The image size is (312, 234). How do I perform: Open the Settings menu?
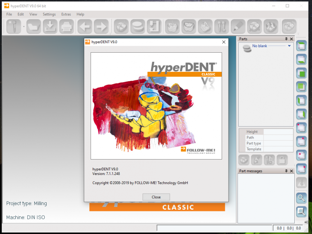pyautogui.click(x=50, y=14)
